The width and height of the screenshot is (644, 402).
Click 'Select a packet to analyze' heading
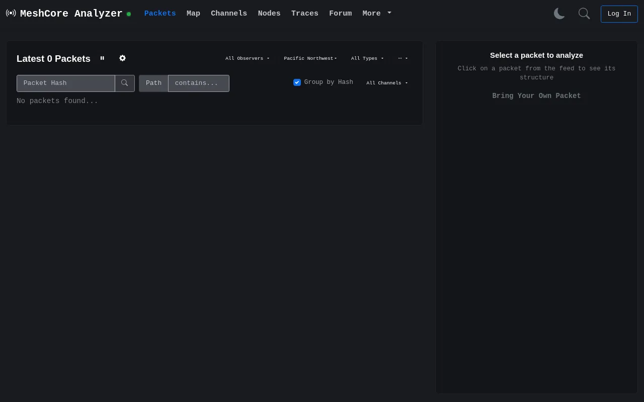pos(536,55)
